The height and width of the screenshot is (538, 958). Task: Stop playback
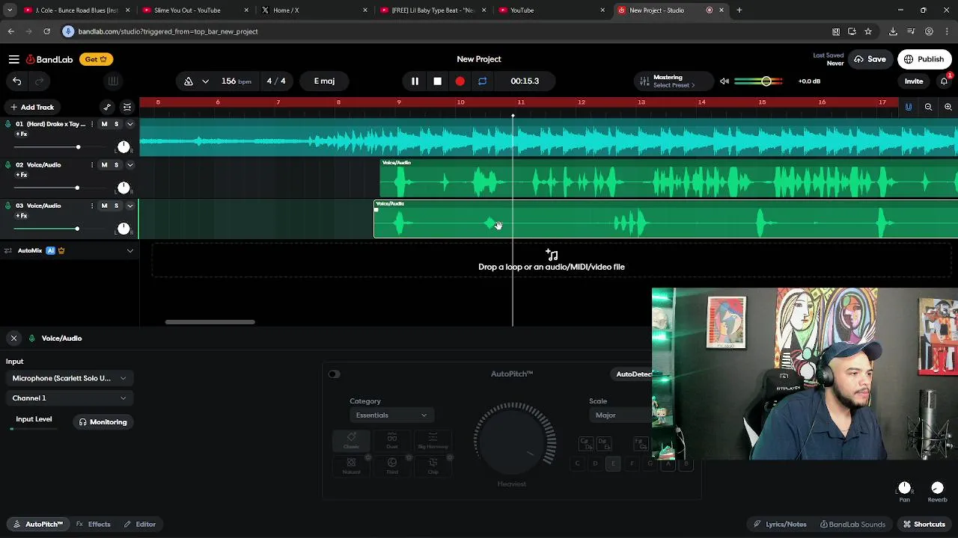coord(437,81)
